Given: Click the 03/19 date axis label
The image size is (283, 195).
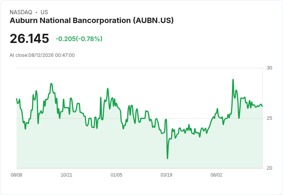Looking at the screenshot, I should (166, 175).
